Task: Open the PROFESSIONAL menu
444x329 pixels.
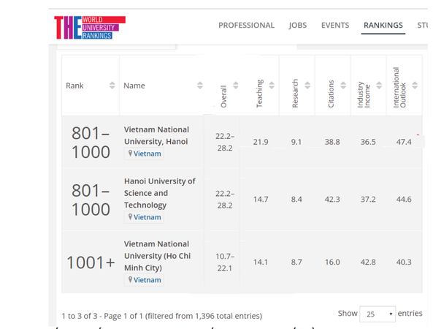Action: click(x=246, y=26)
